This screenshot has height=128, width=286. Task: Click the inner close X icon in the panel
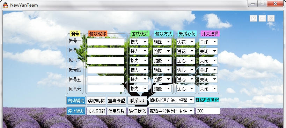(x=271, y=18)
